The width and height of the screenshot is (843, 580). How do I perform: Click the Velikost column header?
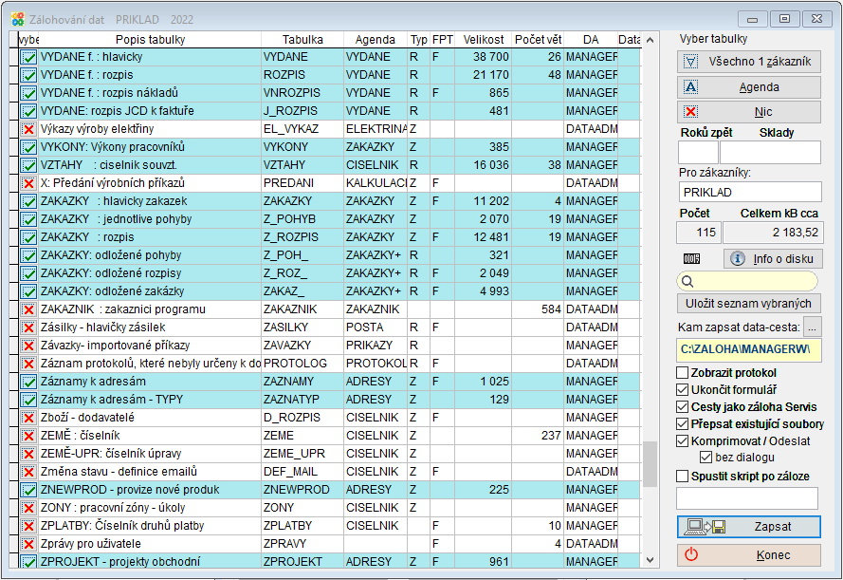tap(484, 40)
